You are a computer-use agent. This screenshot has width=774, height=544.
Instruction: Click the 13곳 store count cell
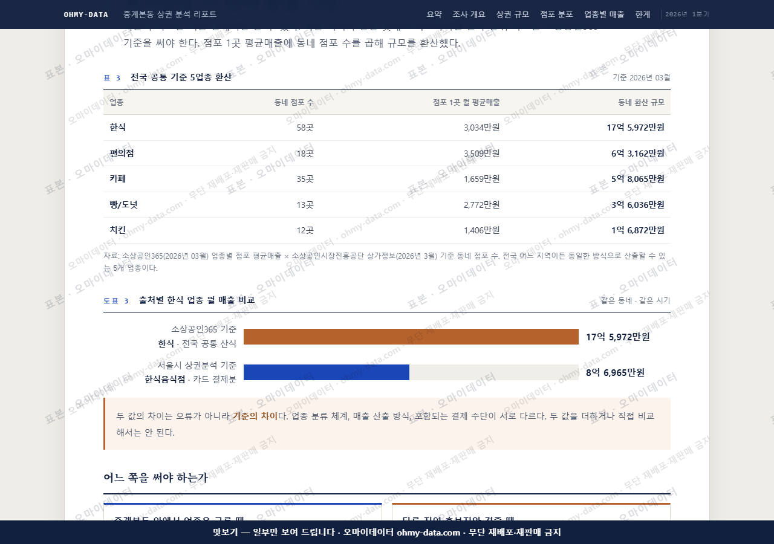305,205
